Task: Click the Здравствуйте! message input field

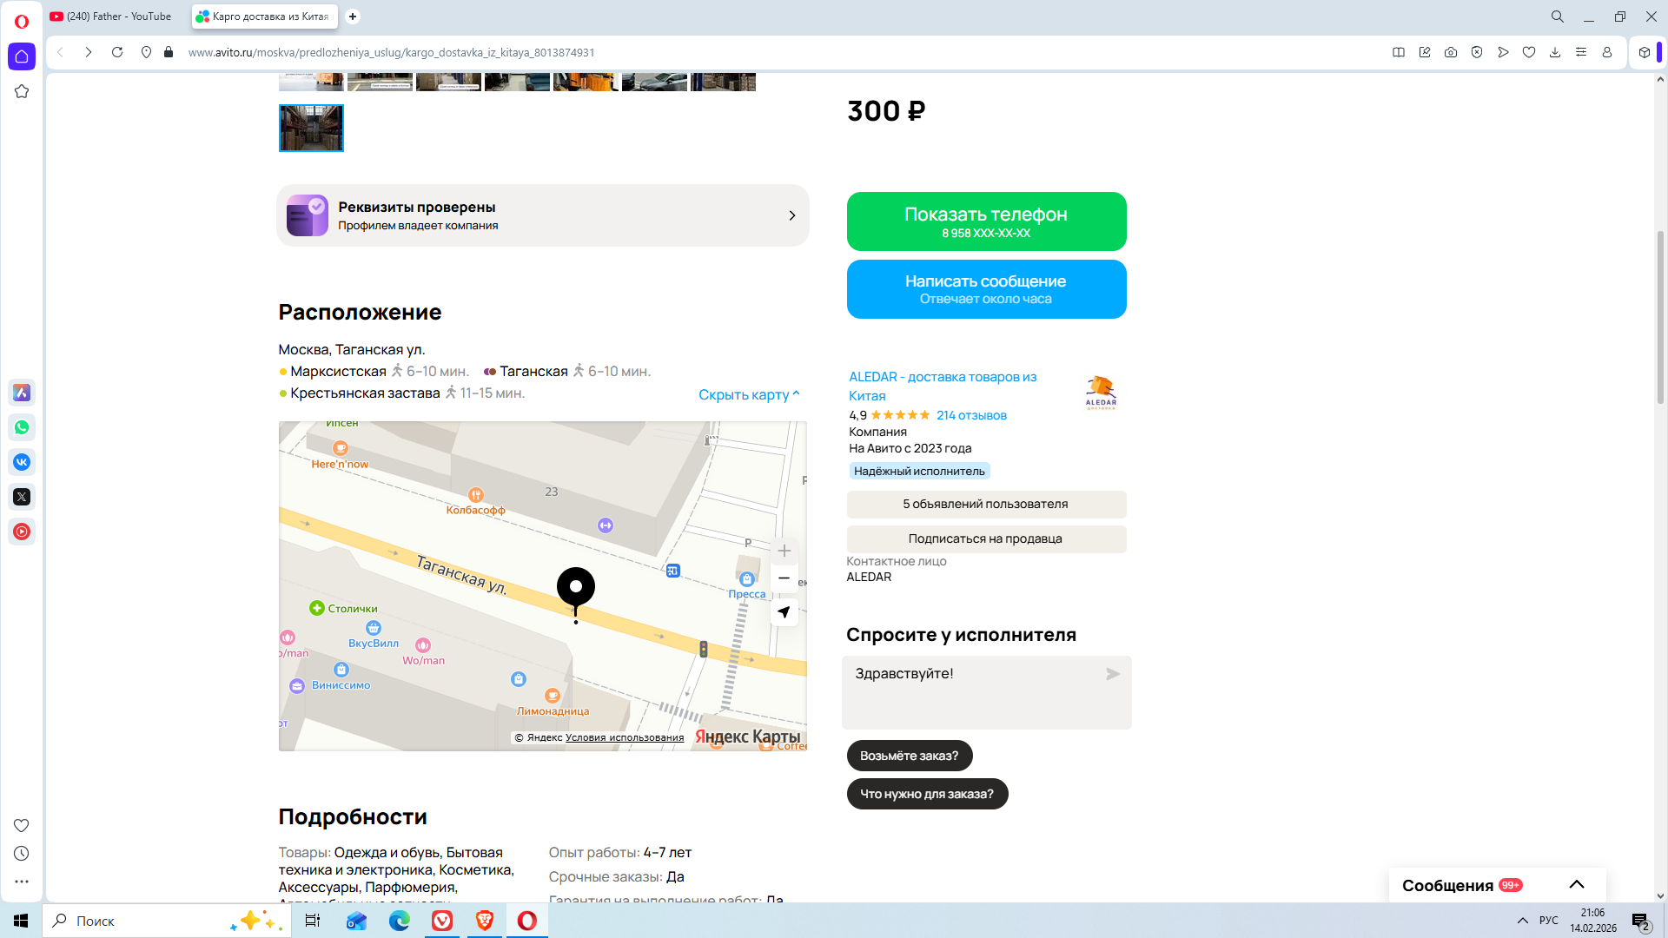Action: click(x=973, y=691)
